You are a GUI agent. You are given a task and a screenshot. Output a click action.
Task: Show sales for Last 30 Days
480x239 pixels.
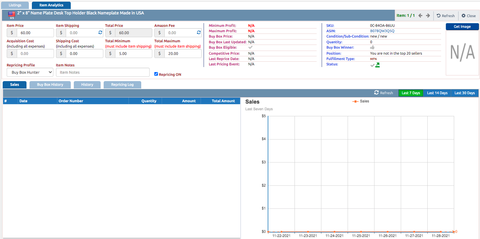coord(465,93)
